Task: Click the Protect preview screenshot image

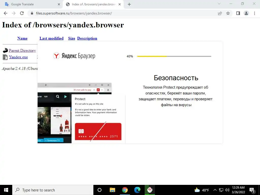Action: coord(81,113)
